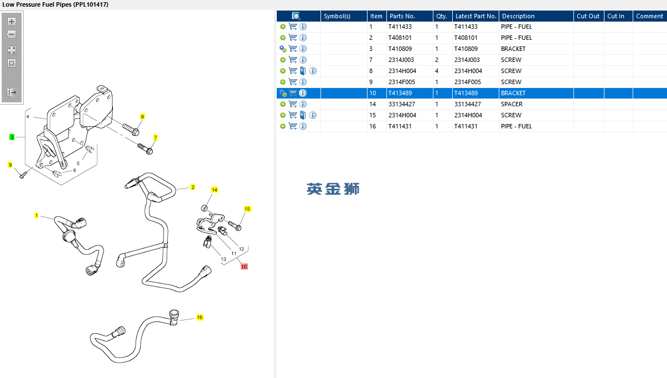Viewport: 667px width, 378px height.
Task: Add bracket T410809 to cart
Action: pyautogui.click(x=293, y=49)
